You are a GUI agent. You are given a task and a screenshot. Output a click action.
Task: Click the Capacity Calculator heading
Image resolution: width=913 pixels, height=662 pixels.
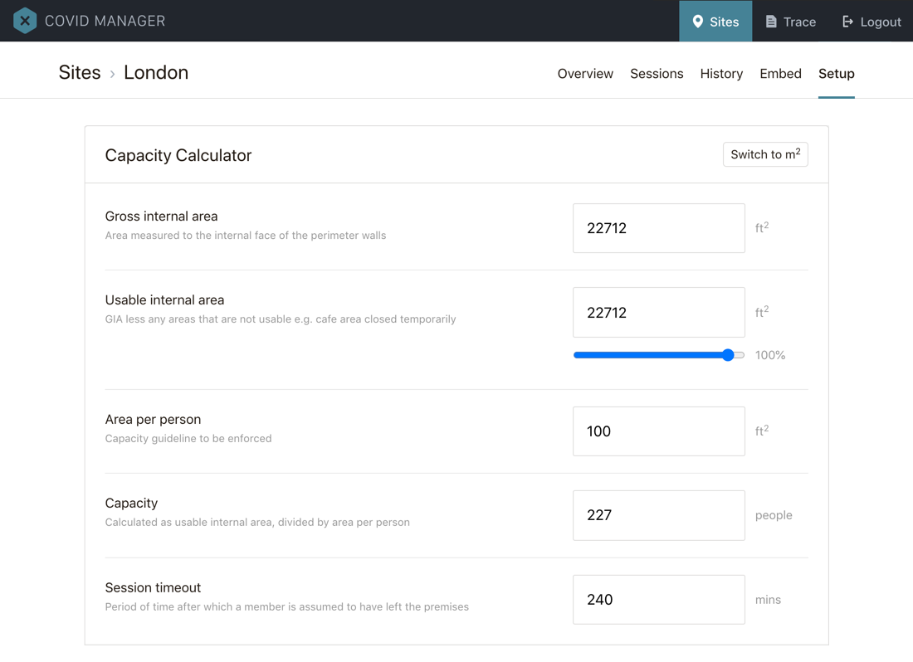pos(178,155)
